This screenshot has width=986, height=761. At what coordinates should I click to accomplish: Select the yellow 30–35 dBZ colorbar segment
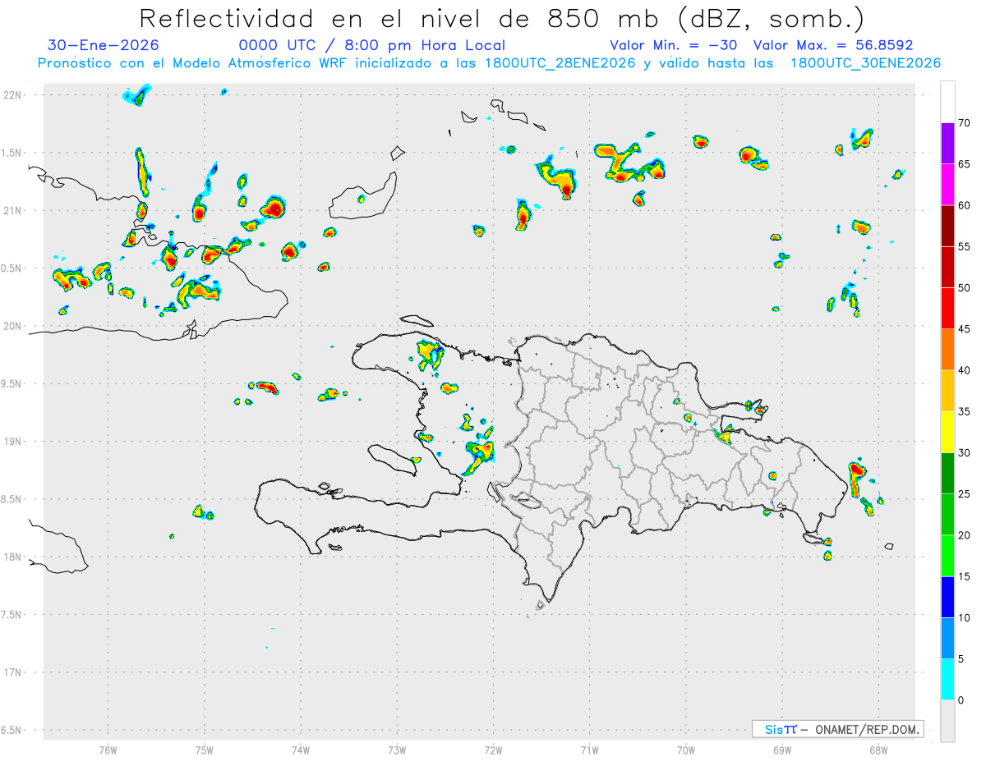coord(947,432)
